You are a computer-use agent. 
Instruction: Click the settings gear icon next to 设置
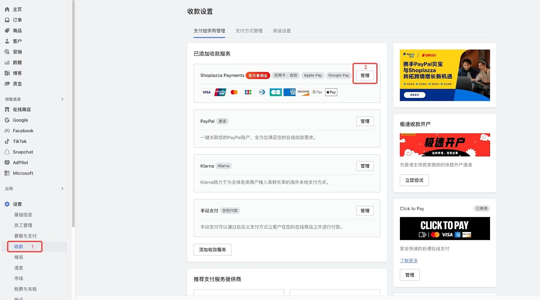pos(7,204)
